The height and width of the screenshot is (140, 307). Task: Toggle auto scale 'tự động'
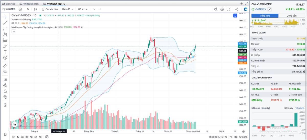(x=243, y=137)
